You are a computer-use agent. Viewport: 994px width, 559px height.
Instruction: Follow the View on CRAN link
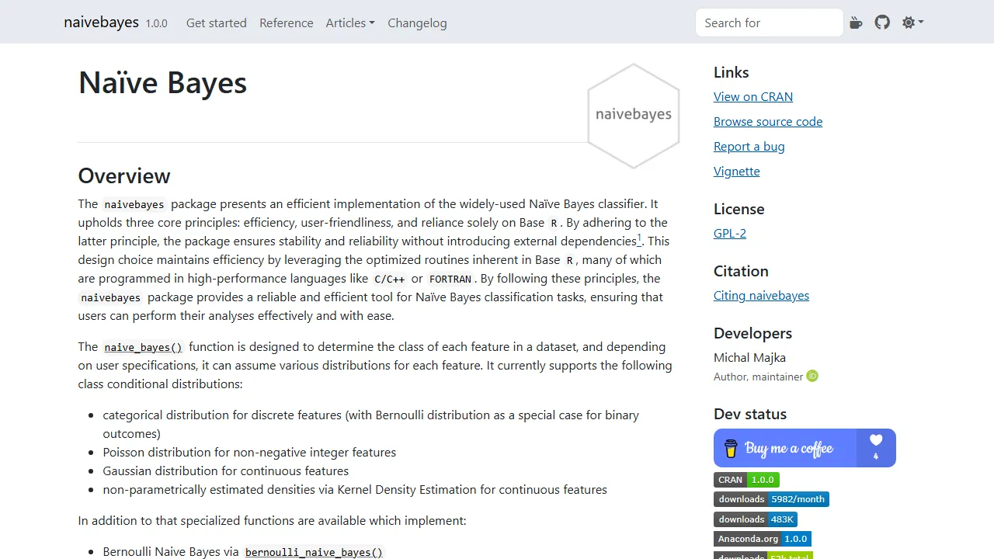tap(752, 96)
